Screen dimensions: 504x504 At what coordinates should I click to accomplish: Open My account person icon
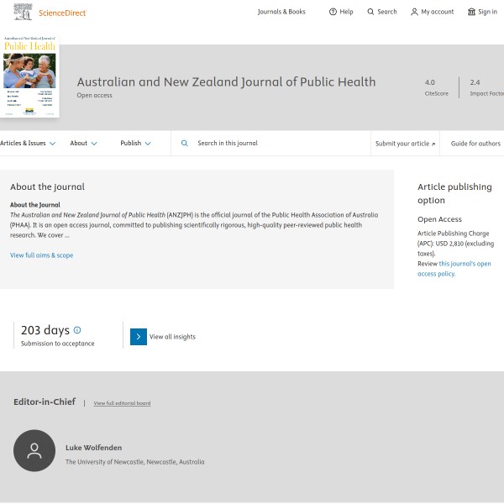click(x=414, y=12)
